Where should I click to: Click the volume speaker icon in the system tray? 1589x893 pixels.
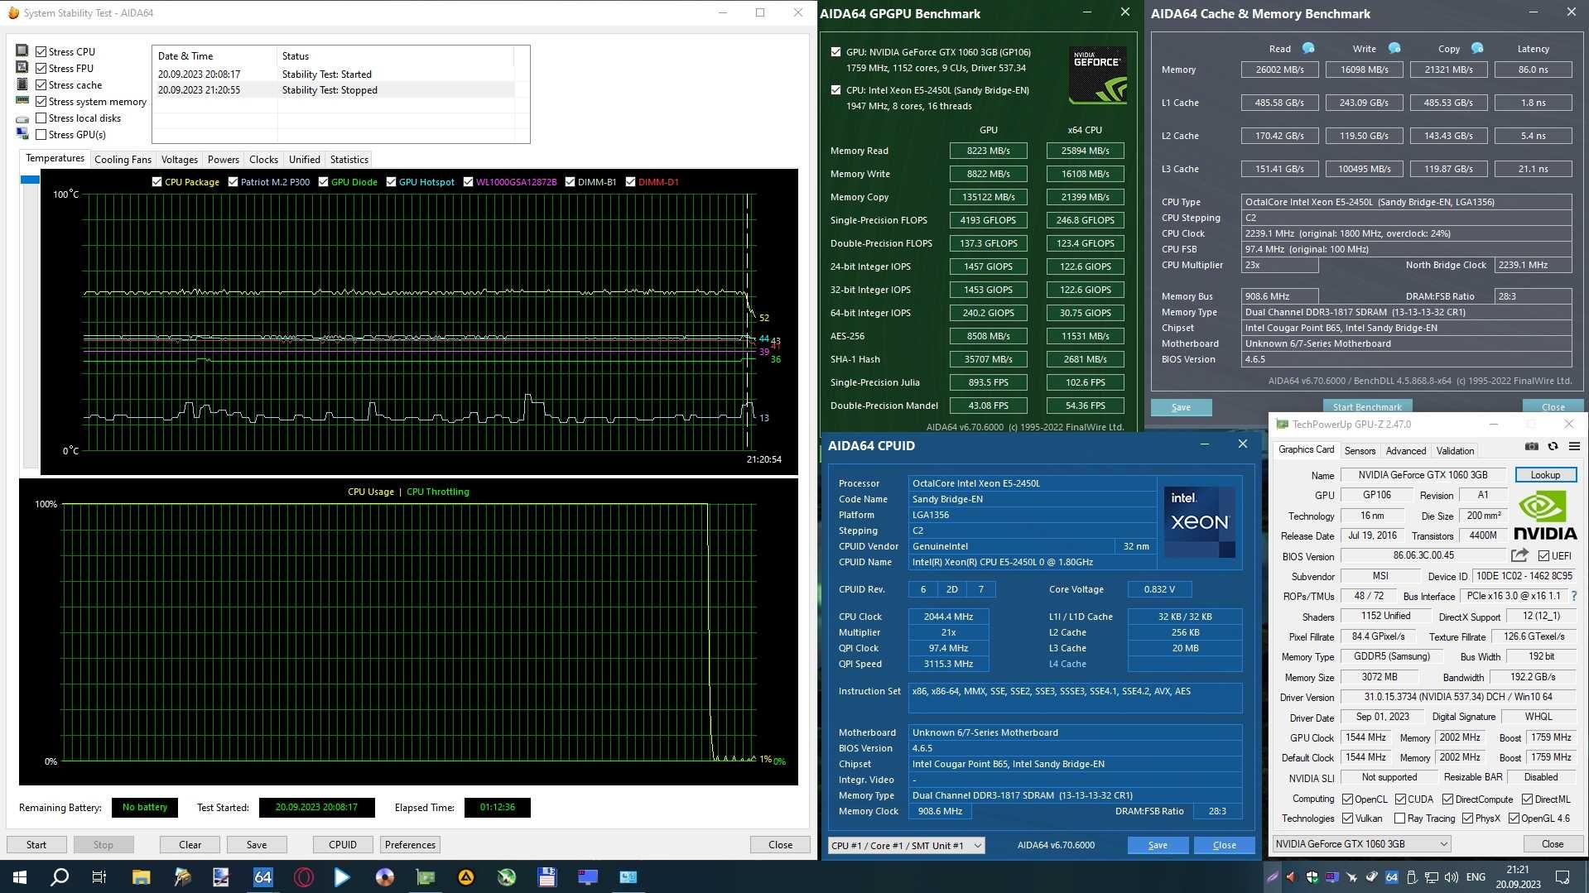click(x=1451, y=877)
